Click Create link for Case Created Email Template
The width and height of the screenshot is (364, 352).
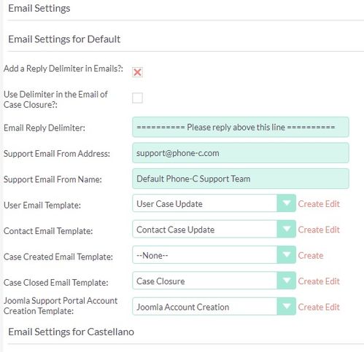coord(311,256)
